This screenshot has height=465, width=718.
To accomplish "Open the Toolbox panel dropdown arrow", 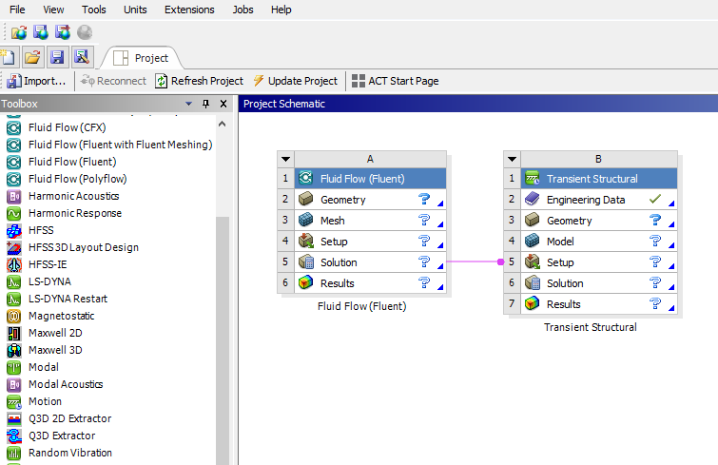I will 188,104.
